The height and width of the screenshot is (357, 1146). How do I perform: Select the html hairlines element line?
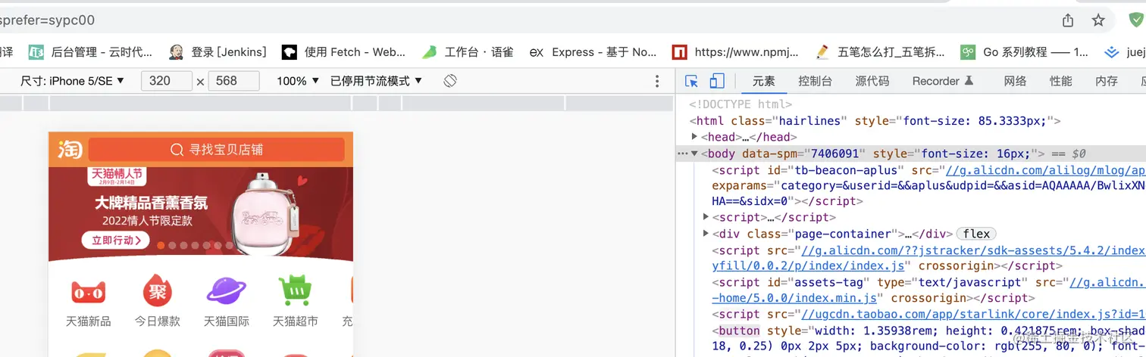click(x=875, y=121)
